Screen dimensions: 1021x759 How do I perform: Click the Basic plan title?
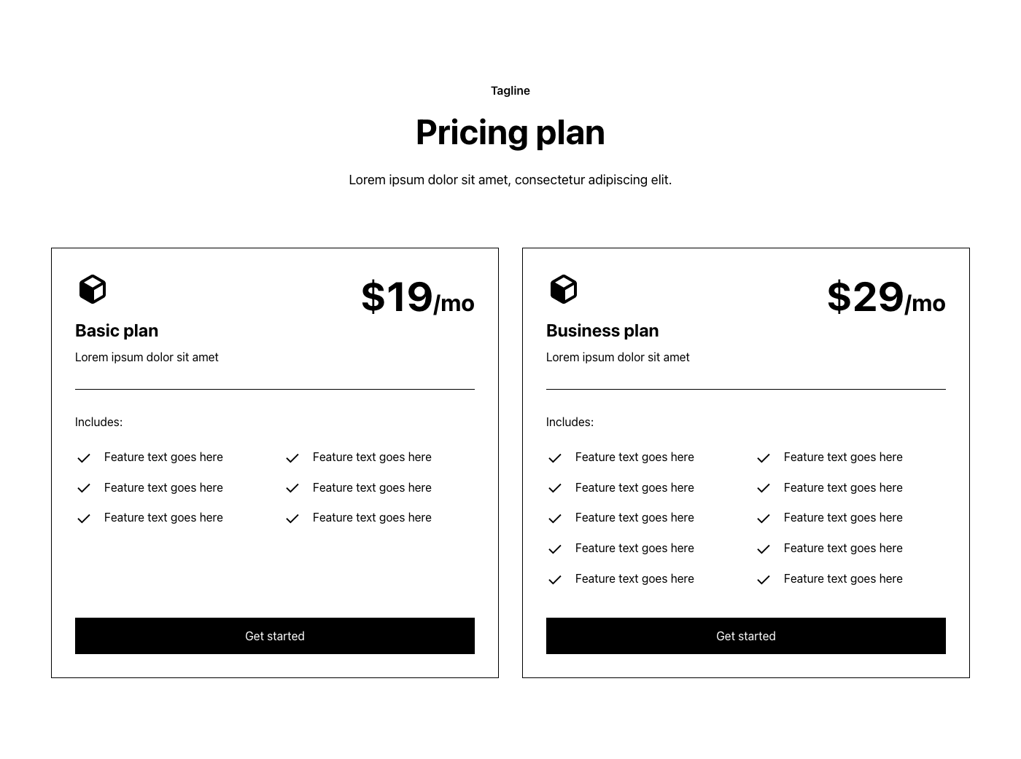(117, 331)
